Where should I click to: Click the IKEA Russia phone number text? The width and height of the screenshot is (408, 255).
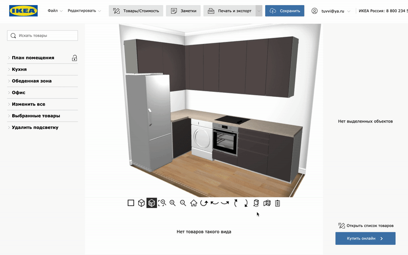(383, 11)
